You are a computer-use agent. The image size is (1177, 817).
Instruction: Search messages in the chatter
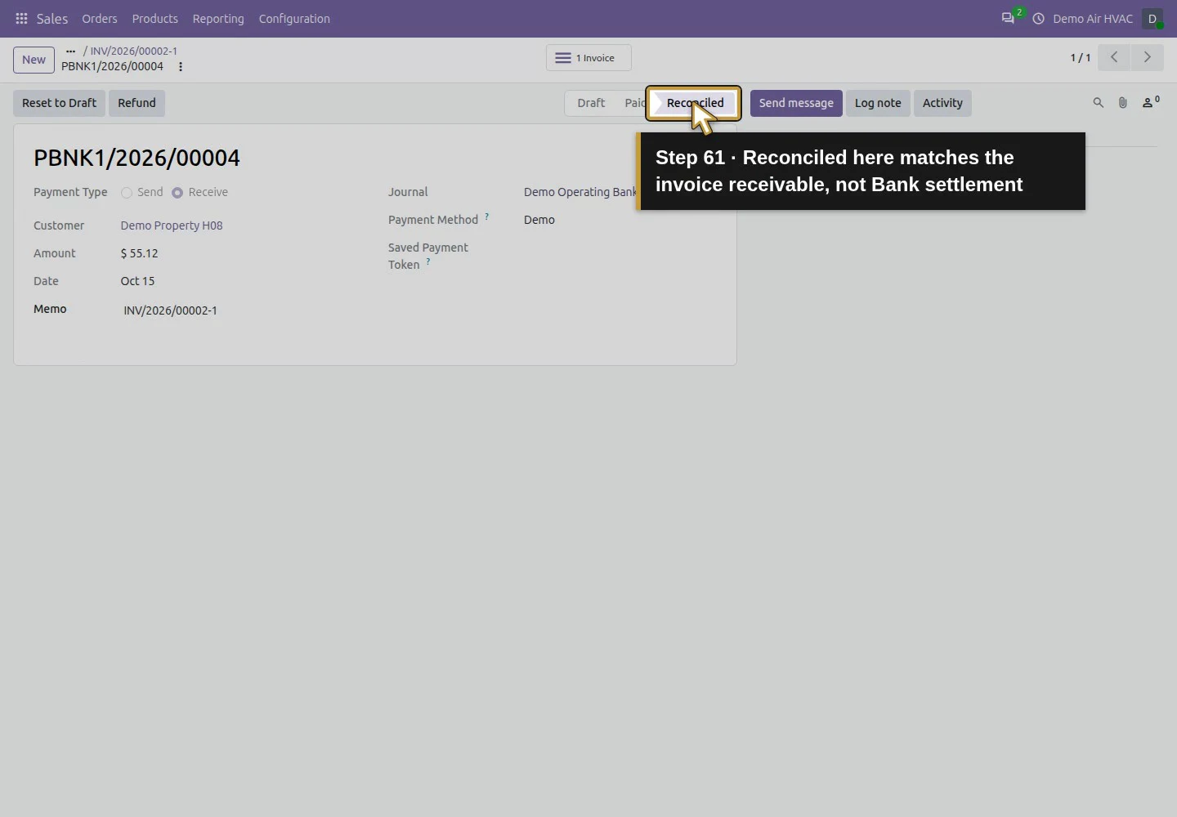click(1099, 103)
